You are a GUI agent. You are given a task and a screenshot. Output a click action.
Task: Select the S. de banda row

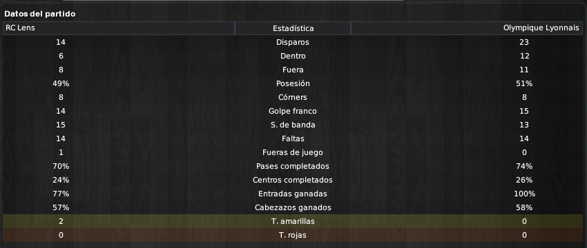(x=293, y=125)
